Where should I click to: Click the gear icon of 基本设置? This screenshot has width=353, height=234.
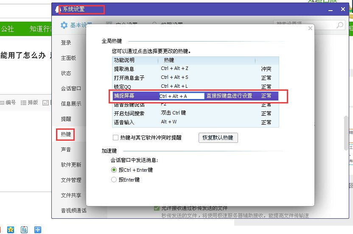(x=64, y=25)
